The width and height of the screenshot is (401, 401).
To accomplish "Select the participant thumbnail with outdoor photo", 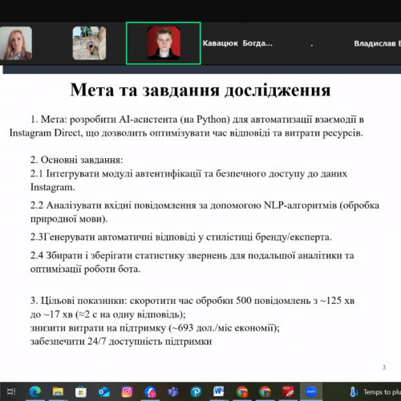I will pos(89,43).
